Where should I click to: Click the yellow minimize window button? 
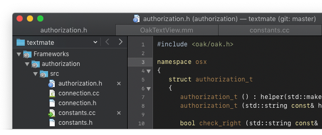tap(30, 19)
